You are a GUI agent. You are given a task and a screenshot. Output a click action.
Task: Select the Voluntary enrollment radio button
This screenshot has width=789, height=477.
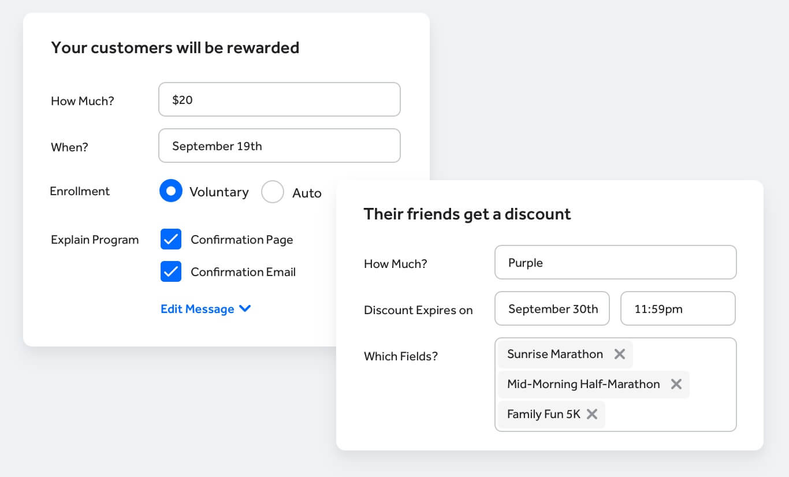coord(170,192)
